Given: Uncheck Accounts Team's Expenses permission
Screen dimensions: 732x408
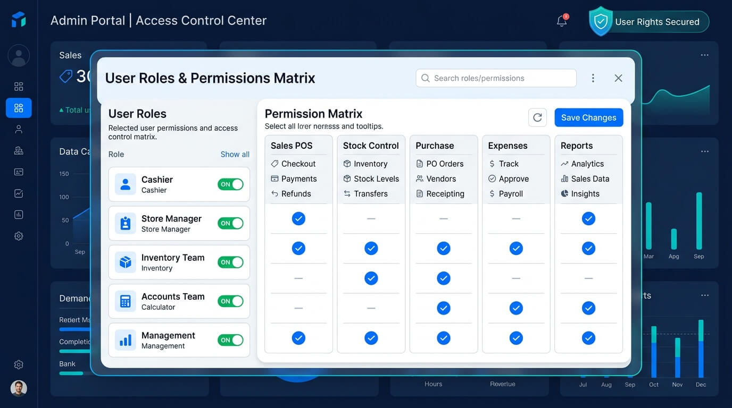Looking at the screenshot, I should 516,308.
